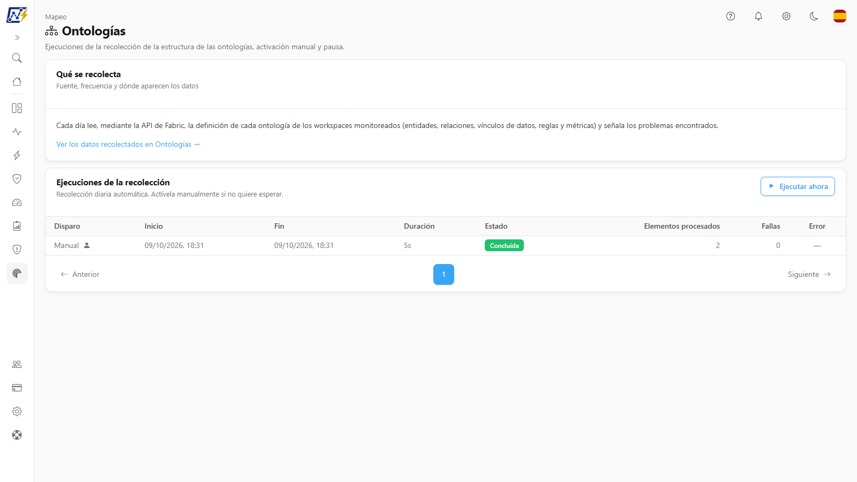Screen dimensions: 857x482
Task: Open the top-right settings gear
Action: [786, 16]
